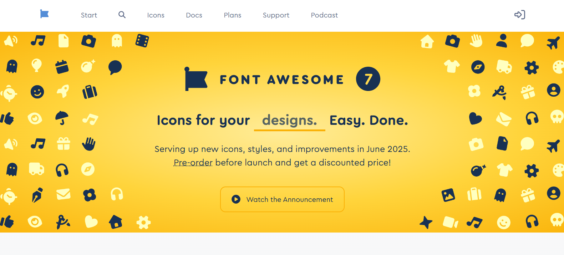Open the search magnifier icon
The height and width of the screenshot is (255, 564).
point(122,15)
